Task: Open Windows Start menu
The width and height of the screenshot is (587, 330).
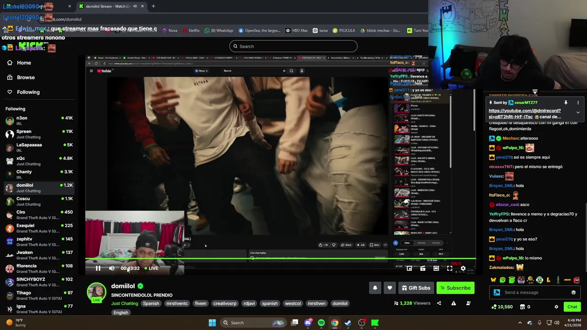Action: 212,323
